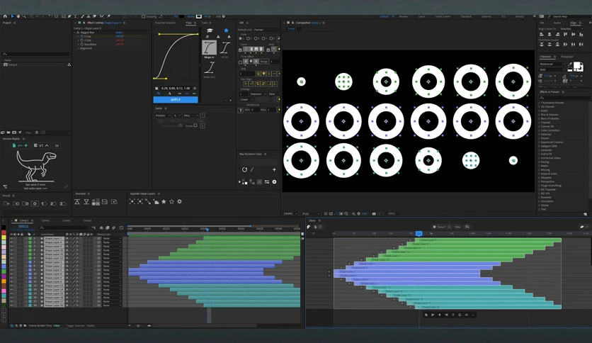Select the second State radio button in Rift
The image size is (592, 343).
click(x=248, y=38)
